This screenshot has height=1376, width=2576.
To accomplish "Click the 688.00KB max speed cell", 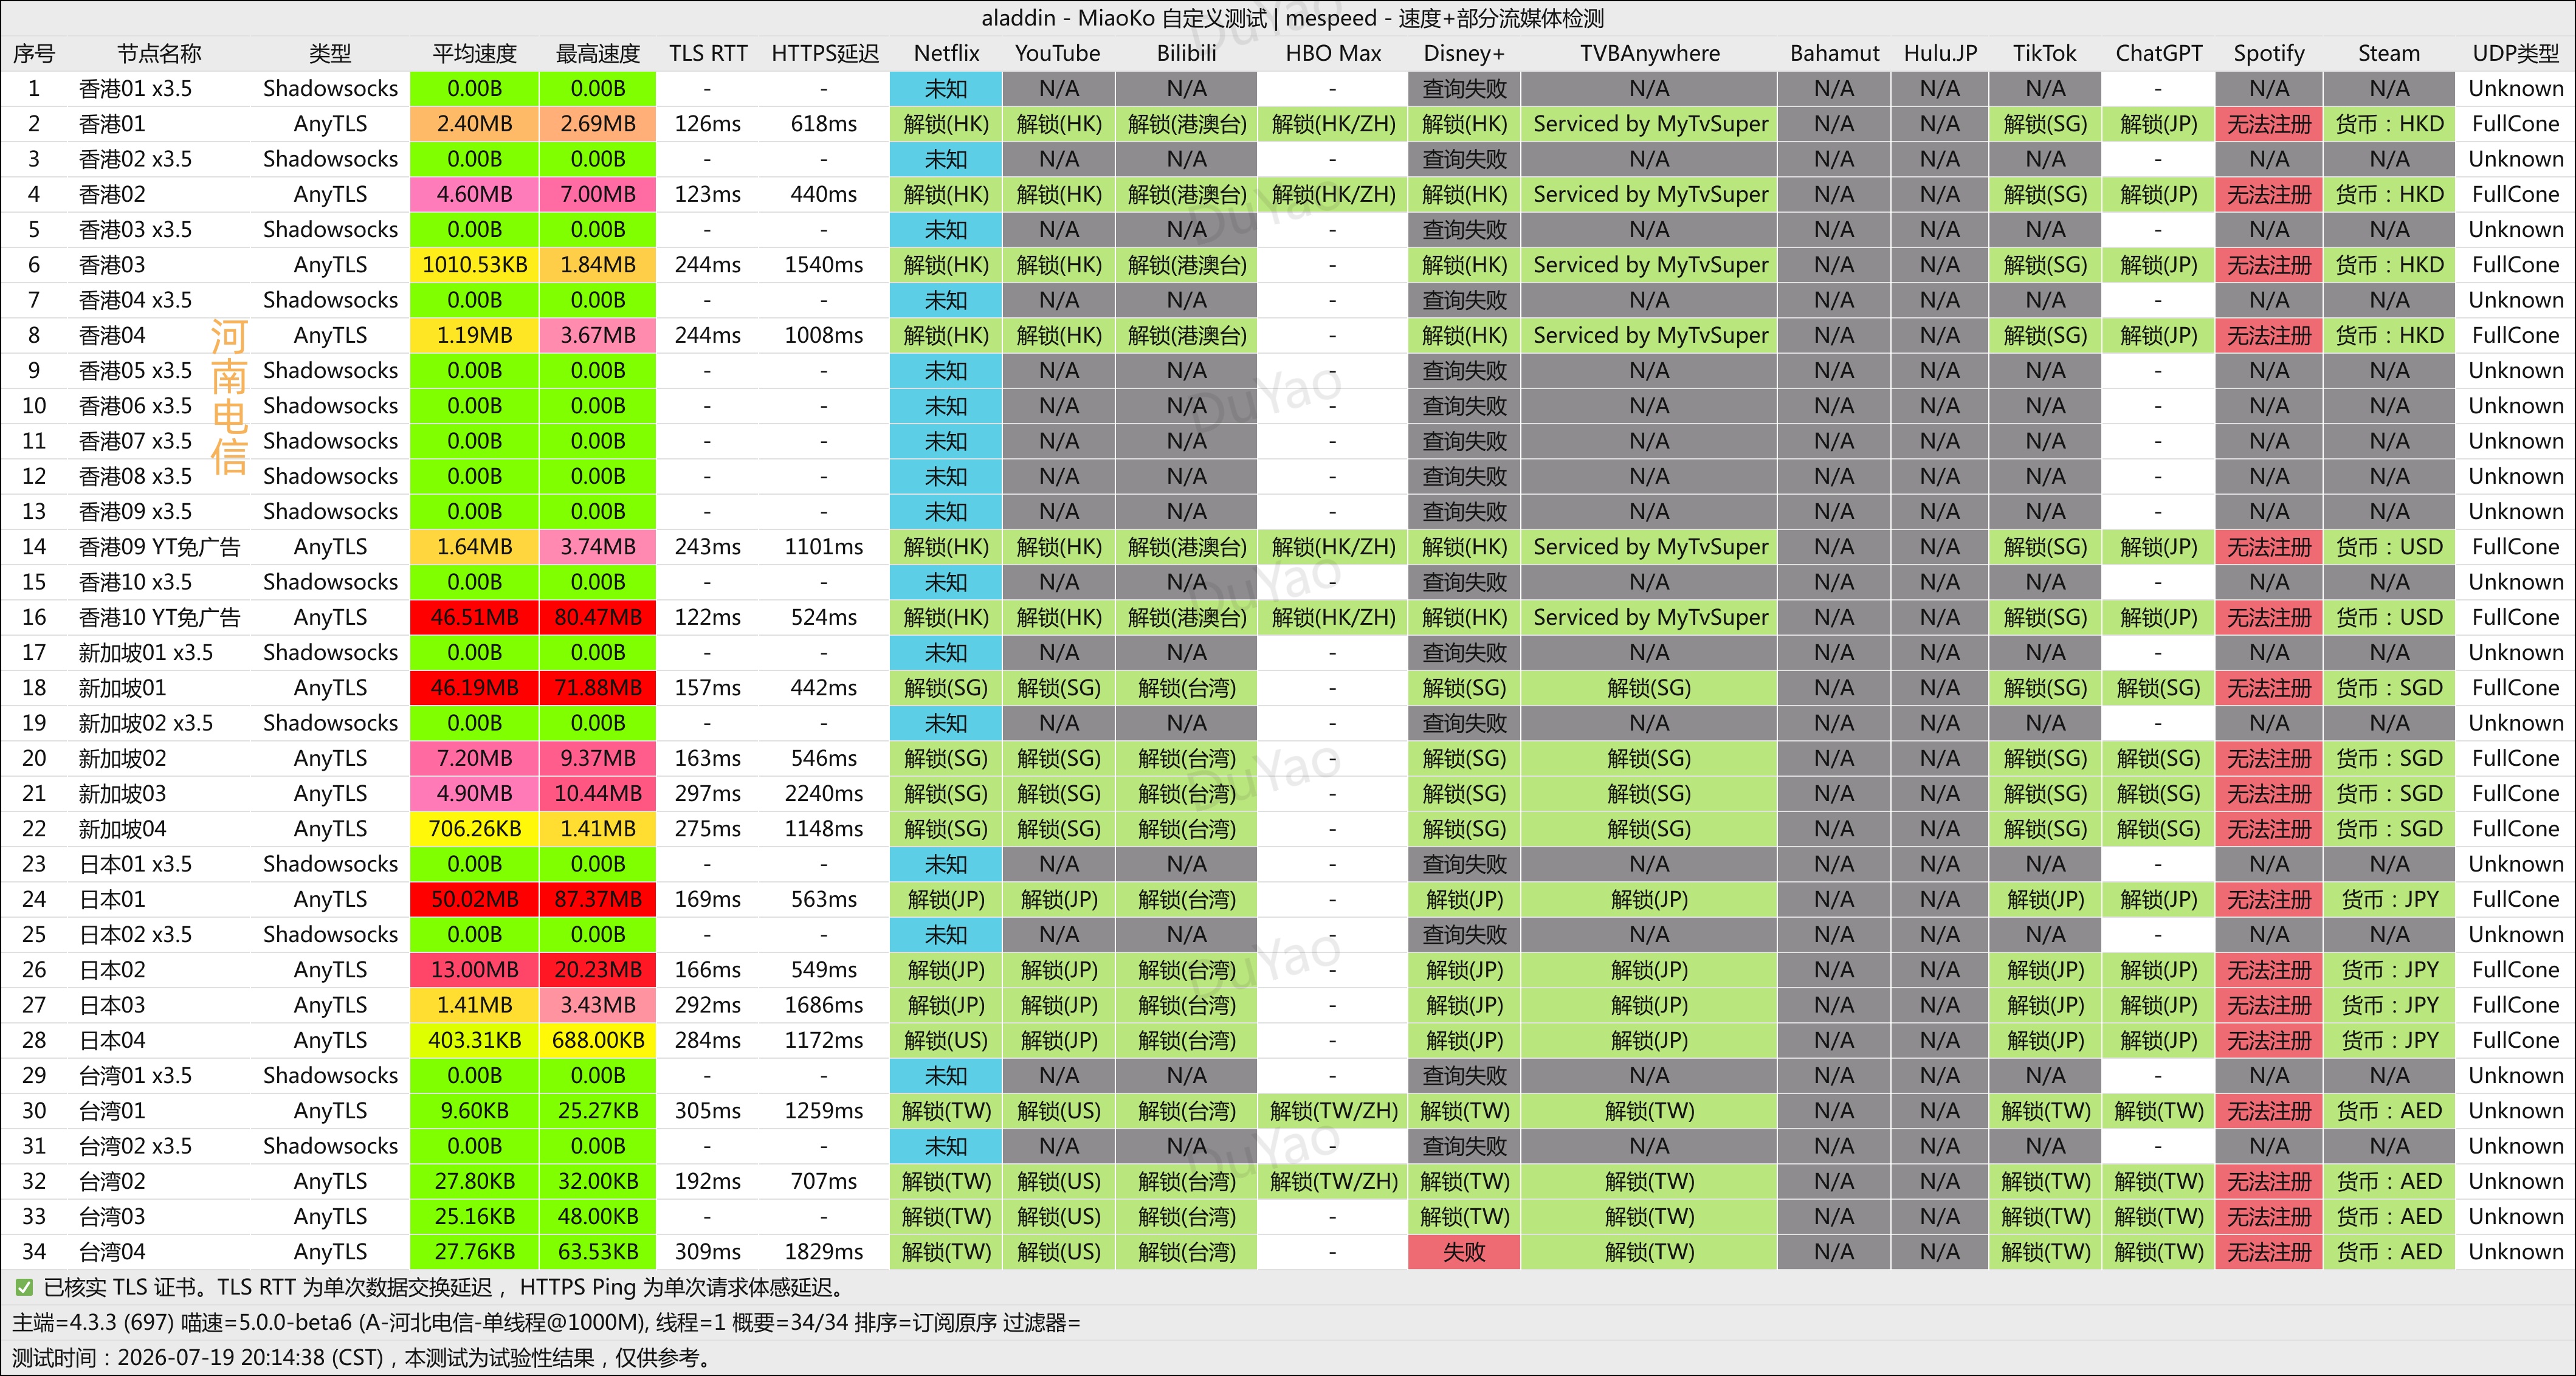I will click(598, 1040).
